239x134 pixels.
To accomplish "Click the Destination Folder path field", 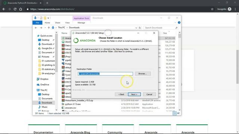I will [x=105, y=74].
